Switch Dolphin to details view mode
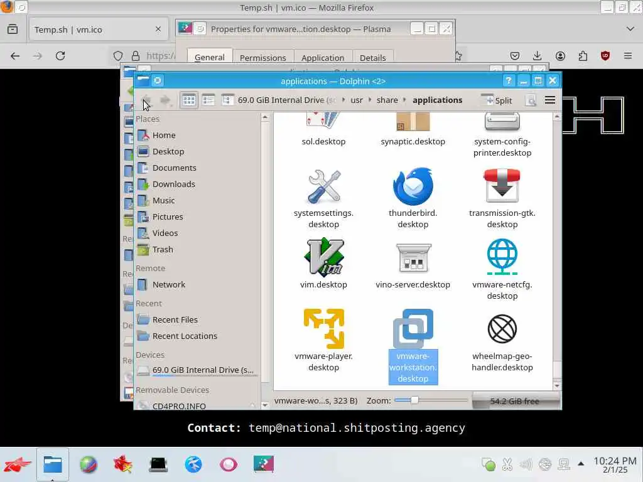 point(227,100)
